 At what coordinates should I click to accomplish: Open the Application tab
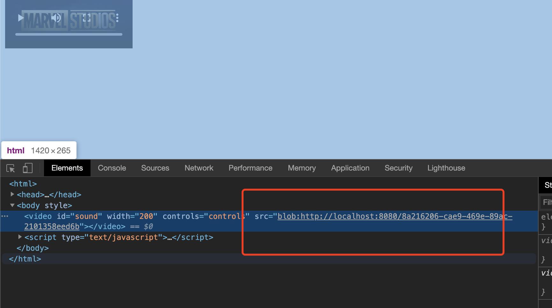[350, 168]
